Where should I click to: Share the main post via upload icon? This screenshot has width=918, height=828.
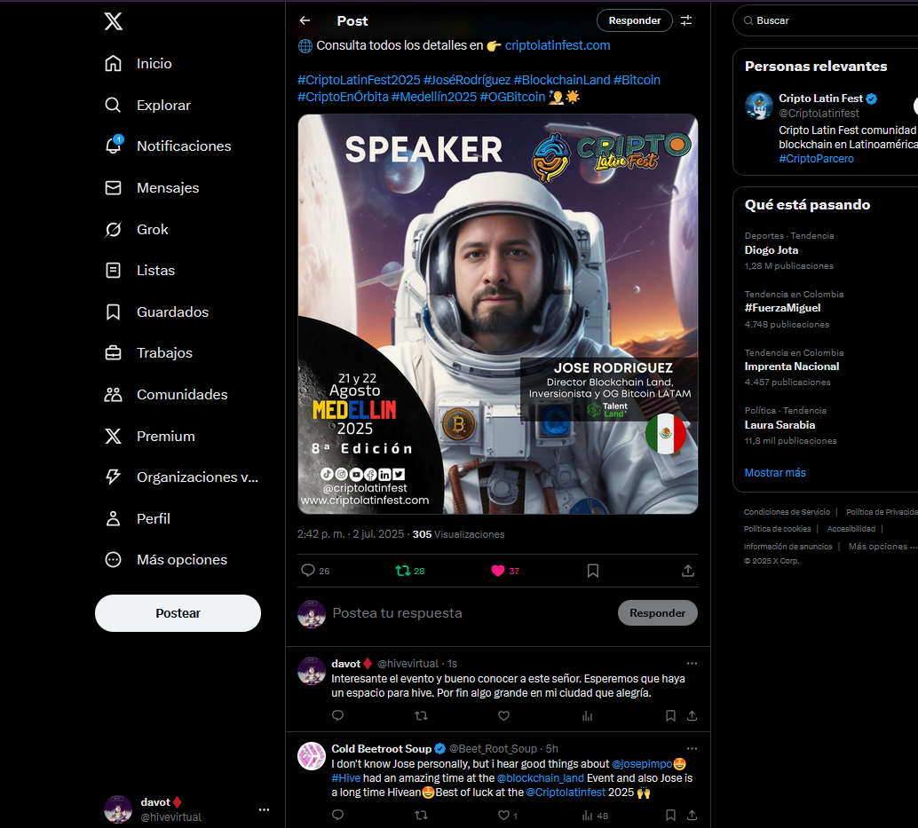688,571
